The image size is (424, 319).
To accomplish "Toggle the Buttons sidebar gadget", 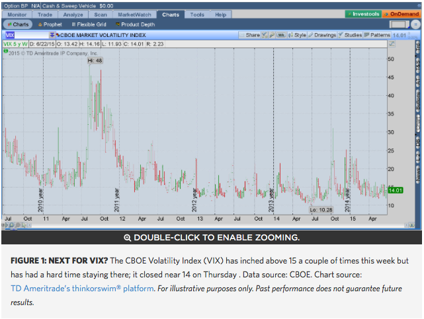I will click(418, 100).
